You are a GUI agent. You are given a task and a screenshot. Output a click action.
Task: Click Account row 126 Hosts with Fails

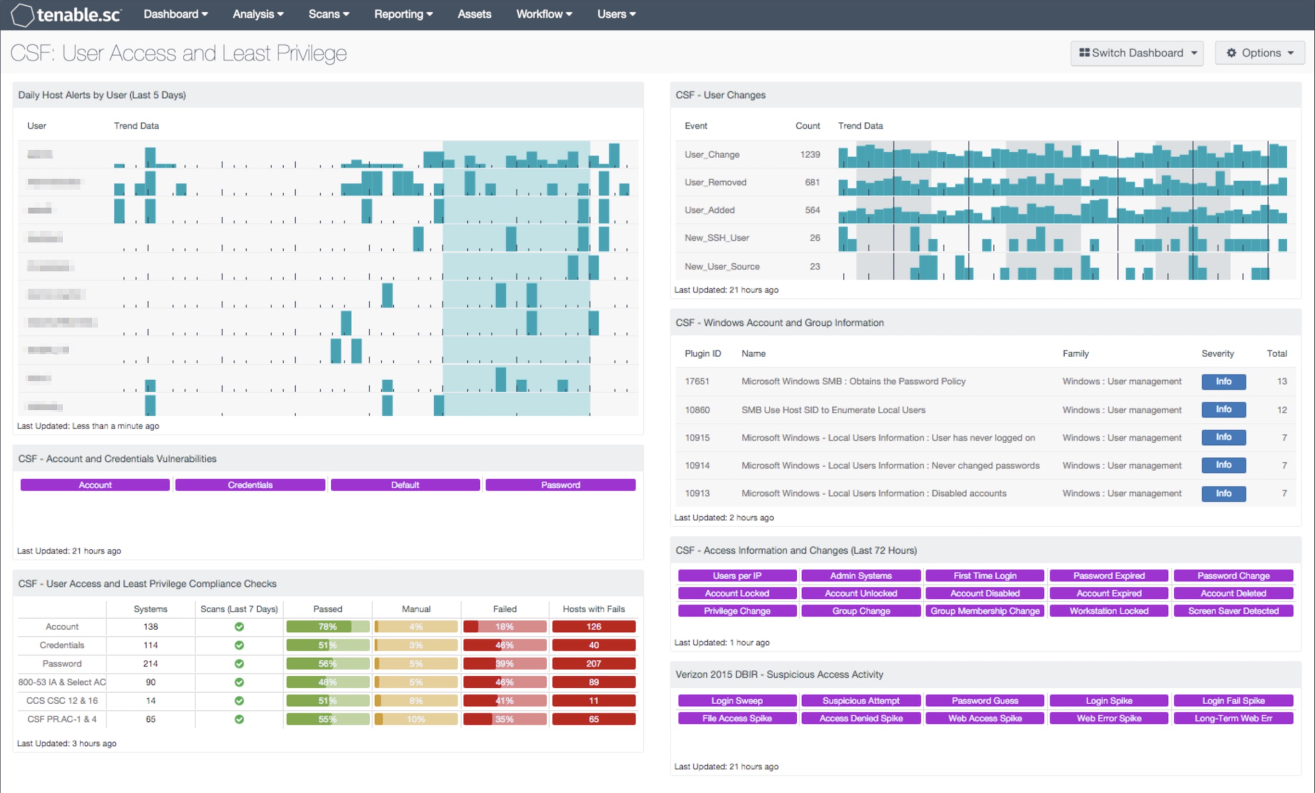tap(593, 627)
